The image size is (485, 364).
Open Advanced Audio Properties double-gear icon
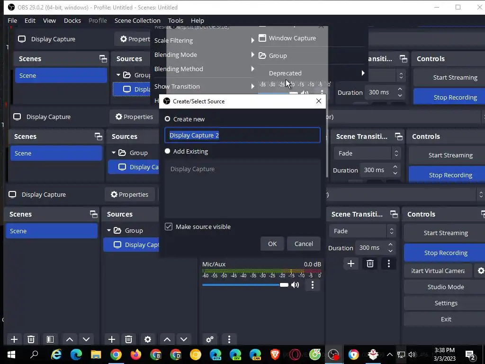[210, 339]
